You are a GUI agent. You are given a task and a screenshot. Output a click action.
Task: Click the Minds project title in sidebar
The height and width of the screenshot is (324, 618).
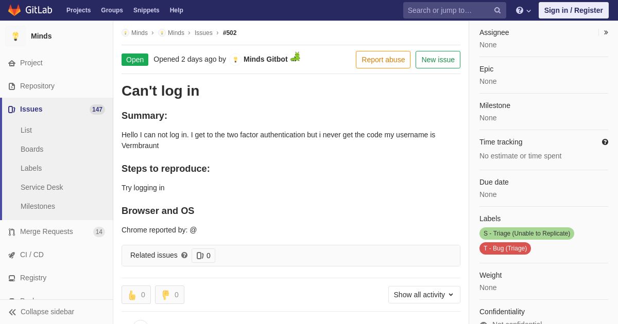pyautogui.click(x=41, y=36)
